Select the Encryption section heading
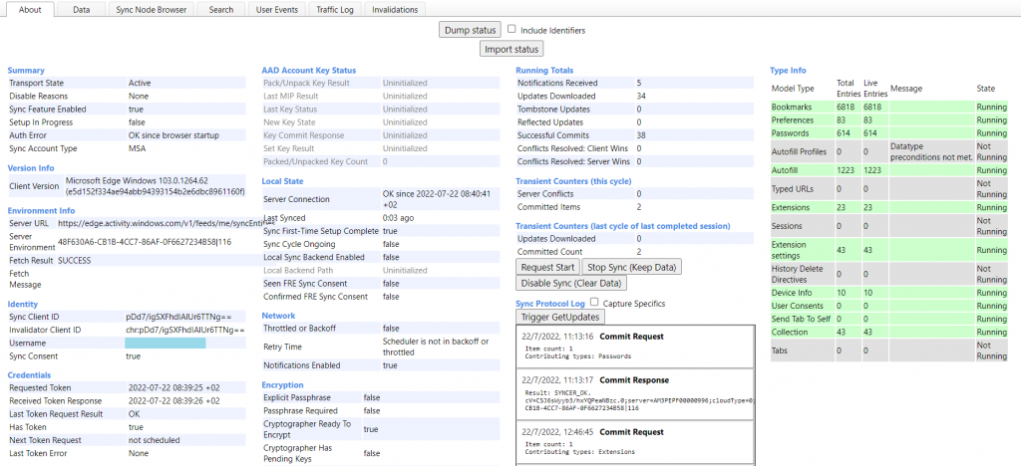The width and height of the screenshot is (1021, 466). pyautogui.click(x=282, y=384)
